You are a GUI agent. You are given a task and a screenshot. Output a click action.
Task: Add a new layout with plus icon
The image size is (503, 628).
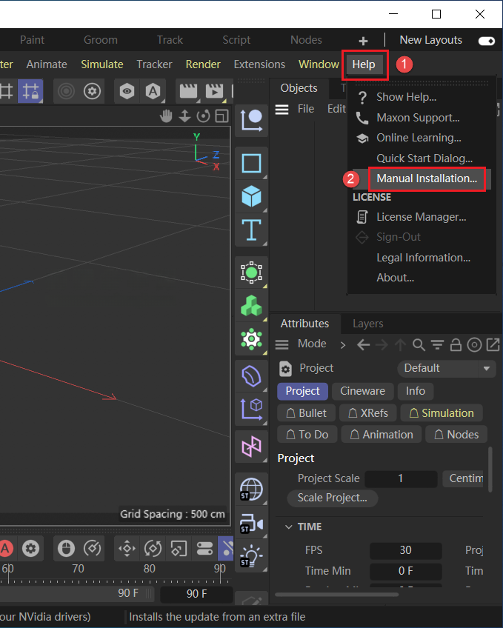(x=363, y=41)
